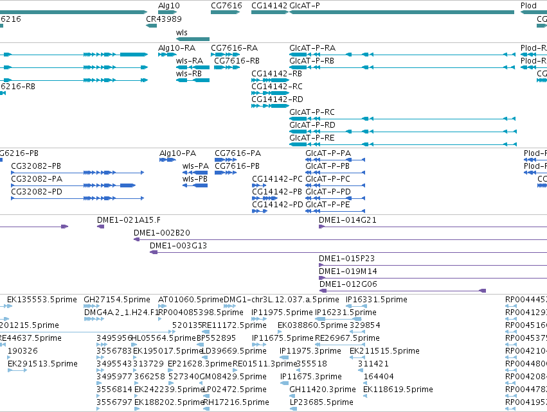Choose the GlcAT-P-RC transcript
The width and height of the screenshot is (547, 412).
tap(402, 119)
